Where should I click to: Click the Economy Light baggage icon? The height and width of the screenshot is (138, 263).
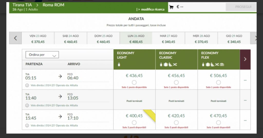[x=119, y=64]
